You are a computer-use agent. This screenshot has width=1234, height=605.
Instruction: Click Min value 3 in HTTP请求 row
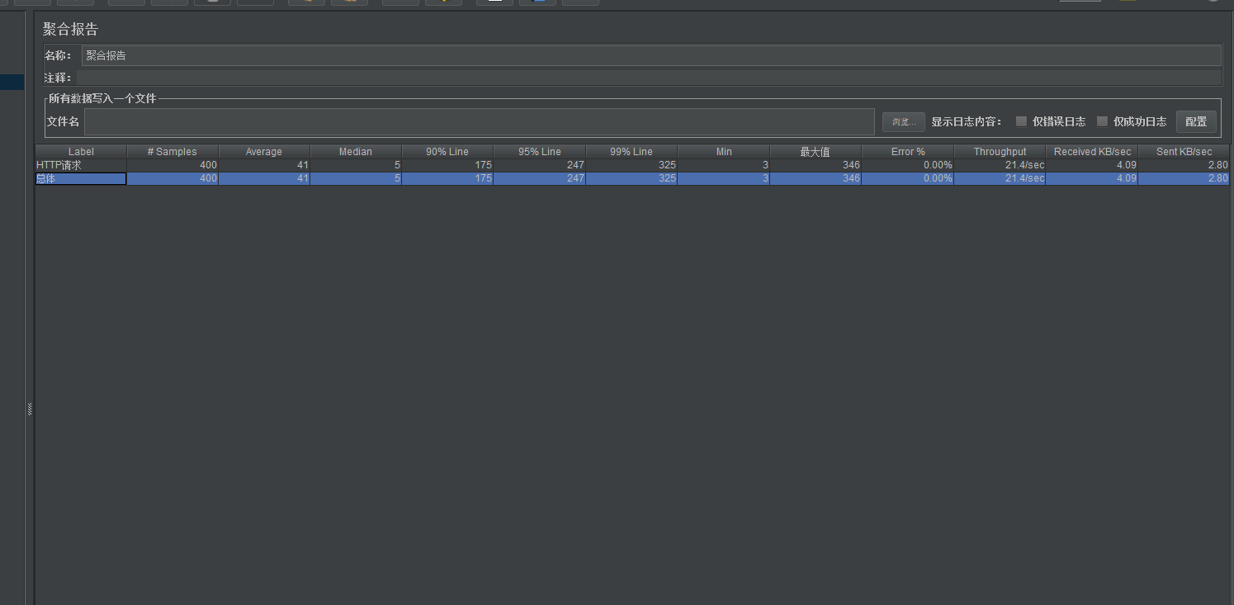point(724,165)
